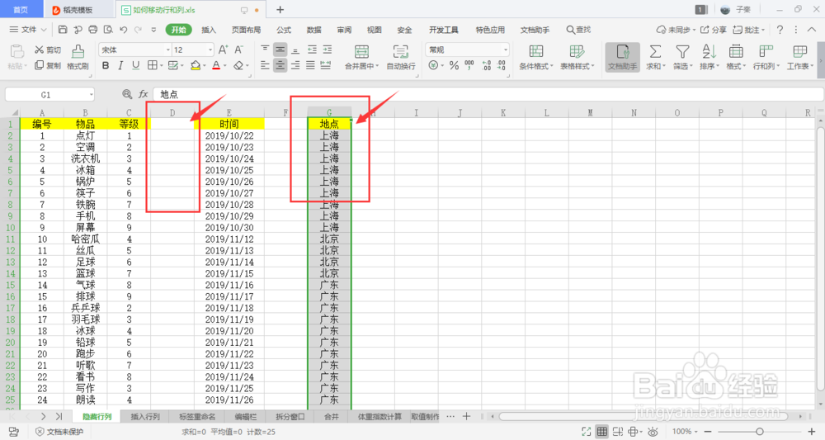Expand the borders dropdown arrow
825x440 pixels.
(x=161, y=66)
